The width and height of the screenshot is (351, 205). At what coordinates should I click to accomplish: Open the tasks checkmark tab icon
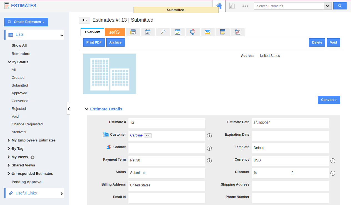pos(178,32)
